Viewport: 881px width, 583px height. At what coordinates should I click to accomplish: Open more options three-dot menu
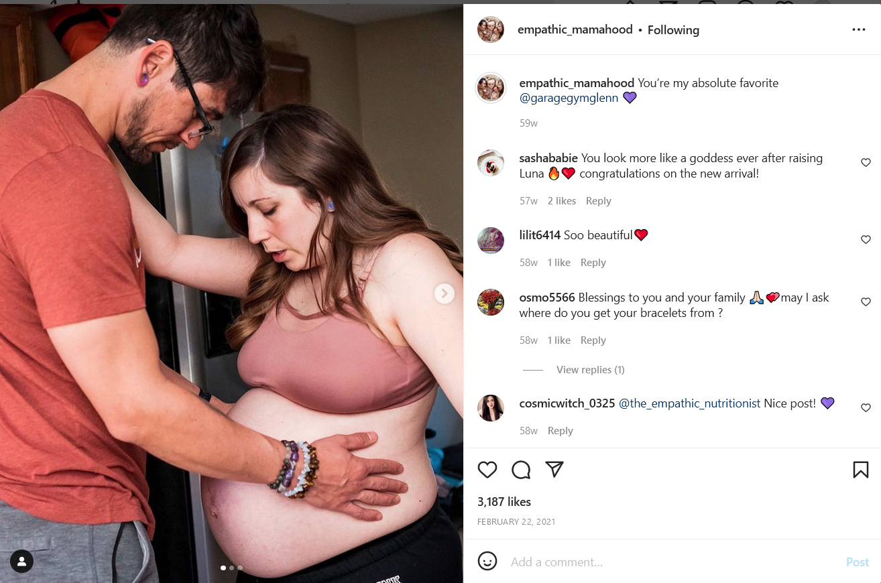coord(859,29)
